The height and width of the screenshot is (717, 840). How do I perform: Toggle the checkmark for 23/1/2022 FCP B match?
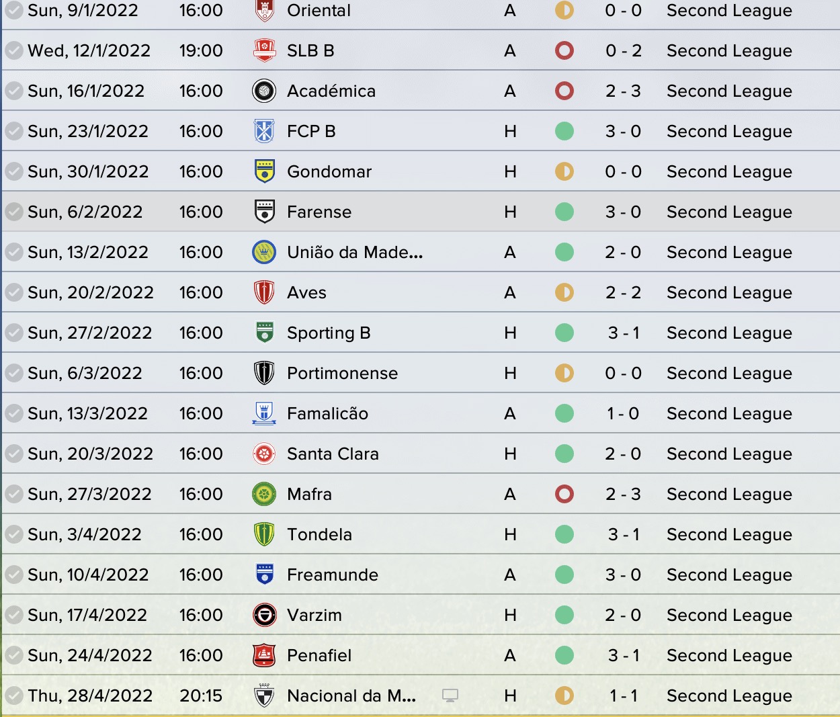[x=13, y=131]
